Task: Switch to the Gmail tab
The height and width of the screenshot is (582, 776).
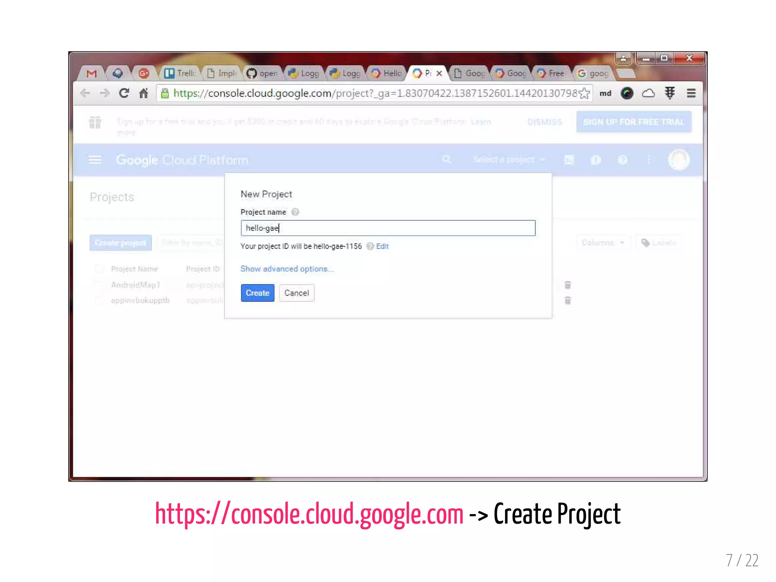Action: 91,73
